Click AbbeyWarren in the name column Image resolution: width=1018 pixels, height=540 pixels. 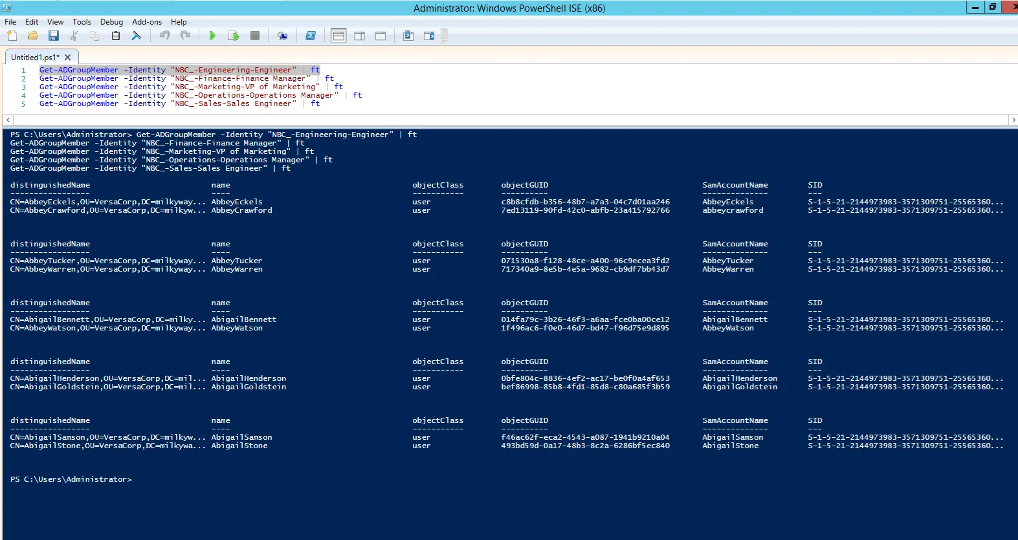237,269
